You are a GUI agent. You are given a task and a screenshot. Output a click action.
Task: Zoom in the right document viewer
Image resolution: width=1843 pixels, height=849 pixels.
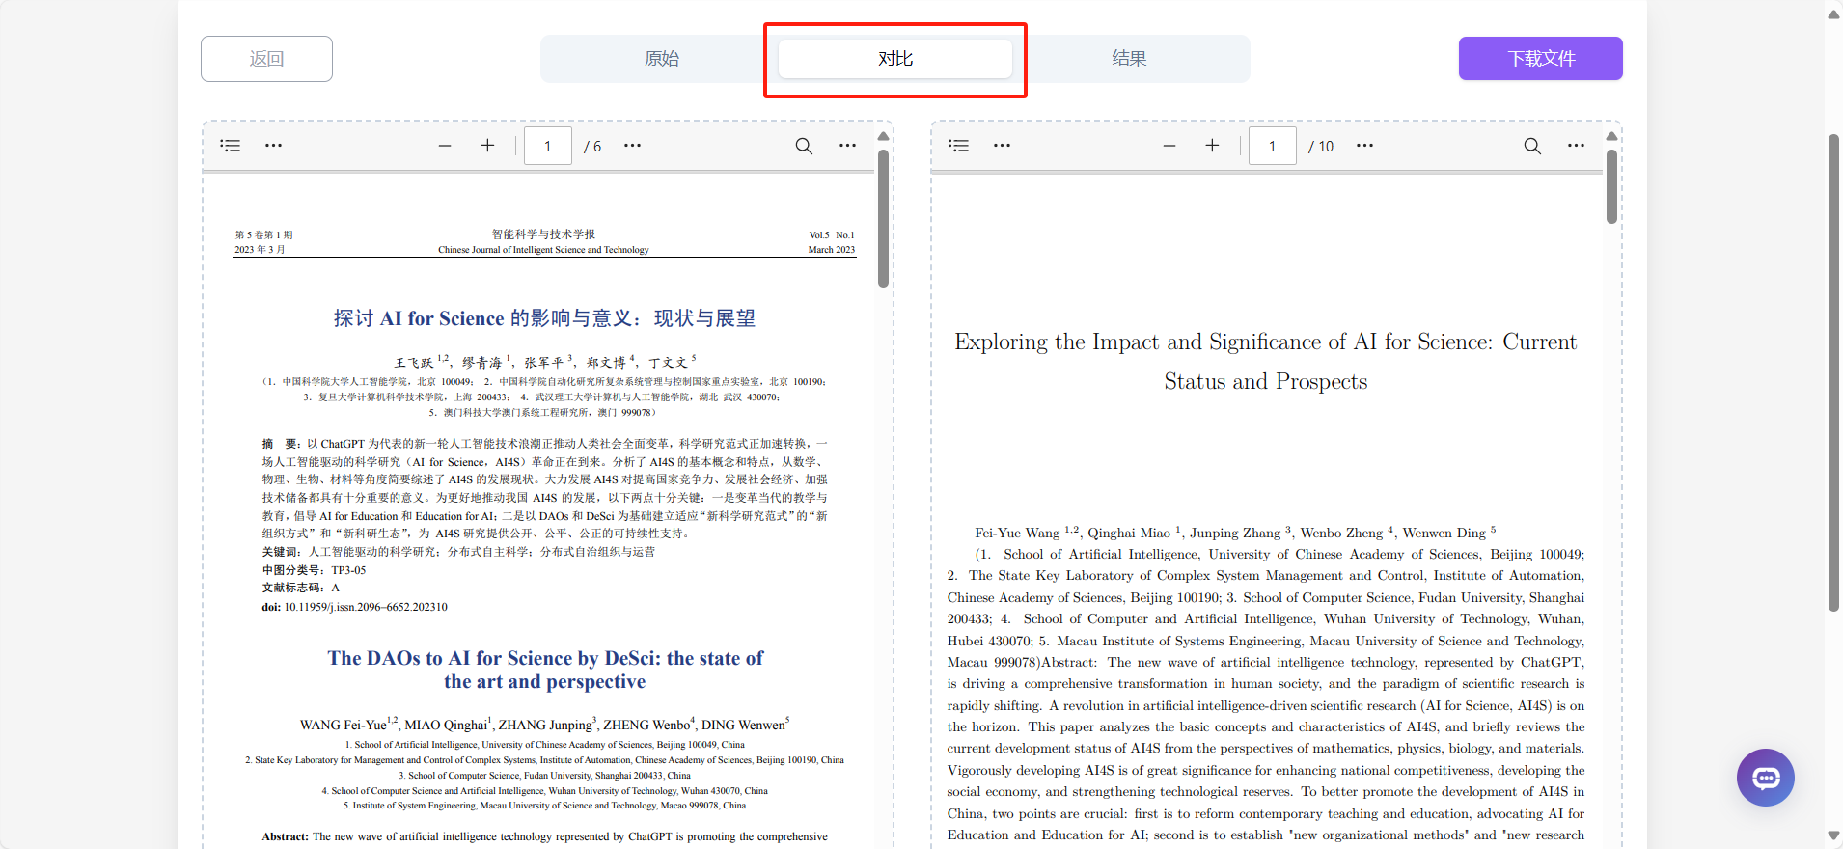pos(1212,146)
